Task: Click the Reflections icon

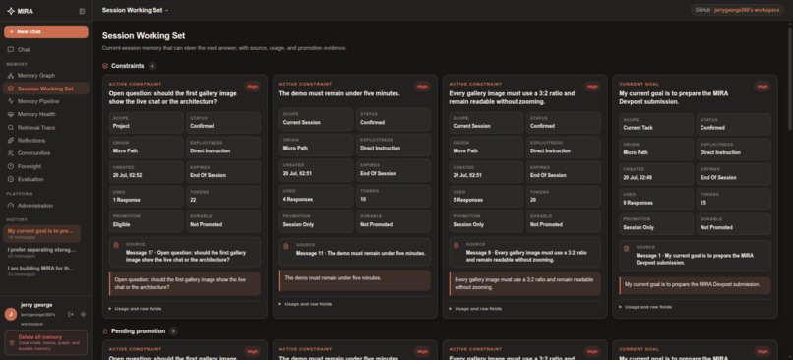Action: (x=11, y=141)
